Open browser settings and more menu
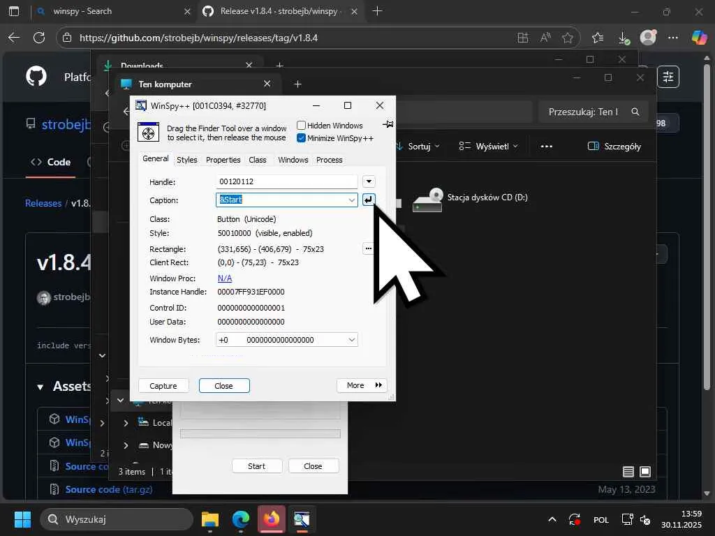Screen dimensions: 715x536 (x=673, y=38)
